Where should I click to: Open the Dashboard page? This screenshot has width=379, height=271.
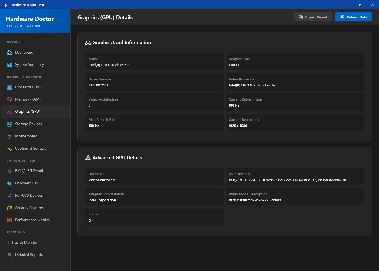(x=36, y=53)
